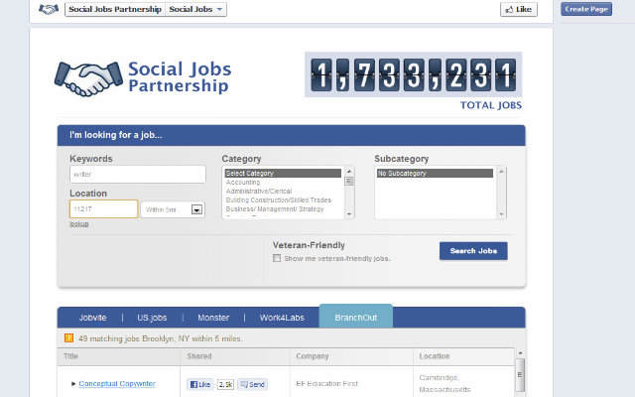Enable the veteran-friendly jobs checkbox
Image resolution: width=635 pixels, height=397 pixels.
point(277,258)
